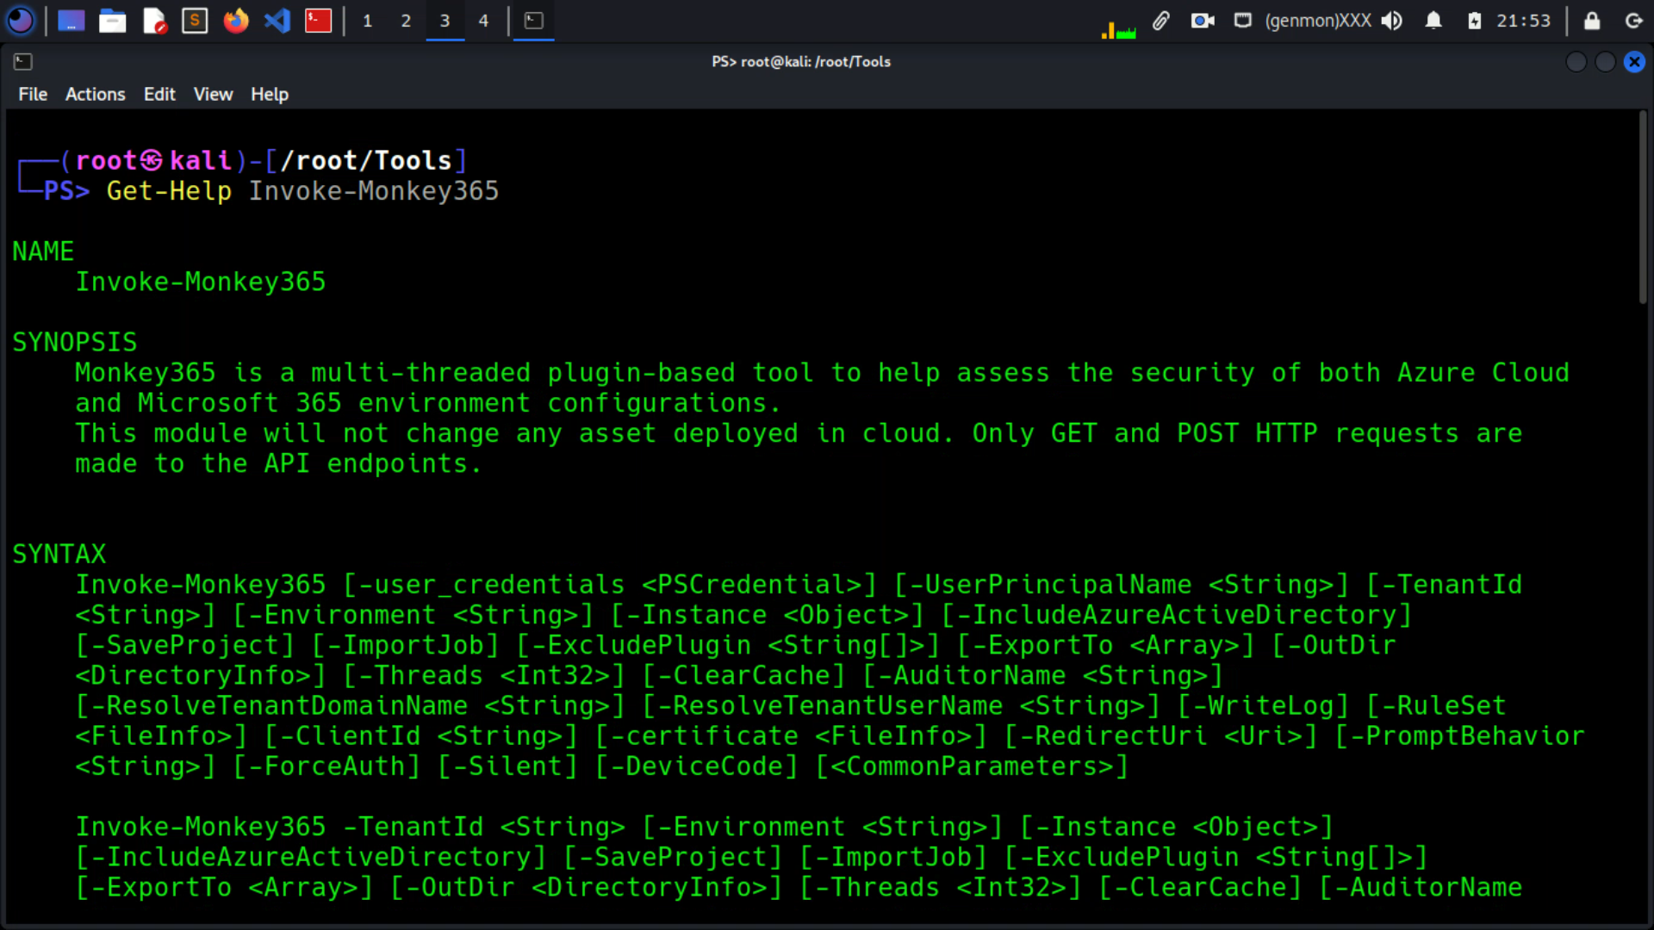This screenshot has width=1654, height=930.
Task: Click the terminal window title icon
Action: point(23,61)
